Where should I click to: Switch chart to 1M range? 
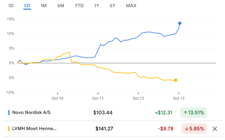[x=44, y=6]
